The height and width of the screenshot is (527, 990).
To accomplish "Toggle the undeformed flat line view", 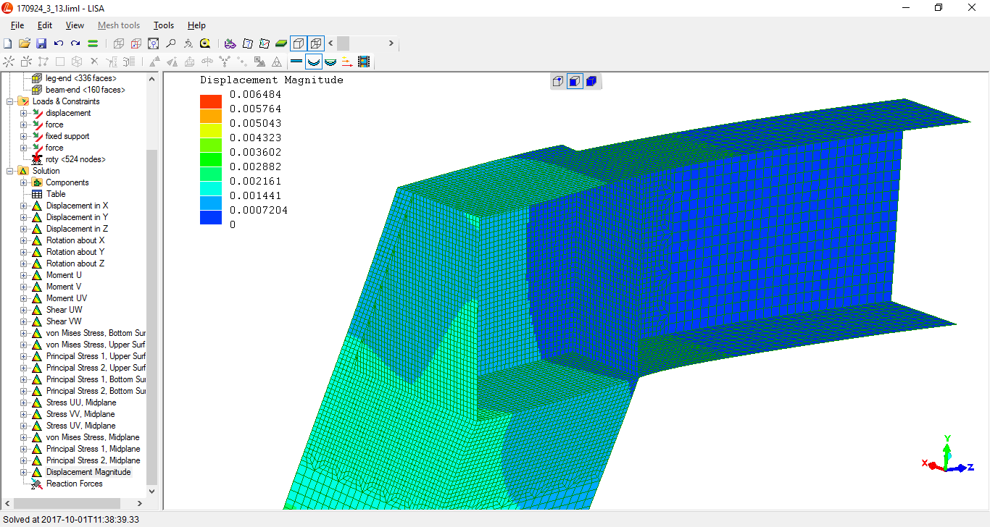I will point(296,62).
